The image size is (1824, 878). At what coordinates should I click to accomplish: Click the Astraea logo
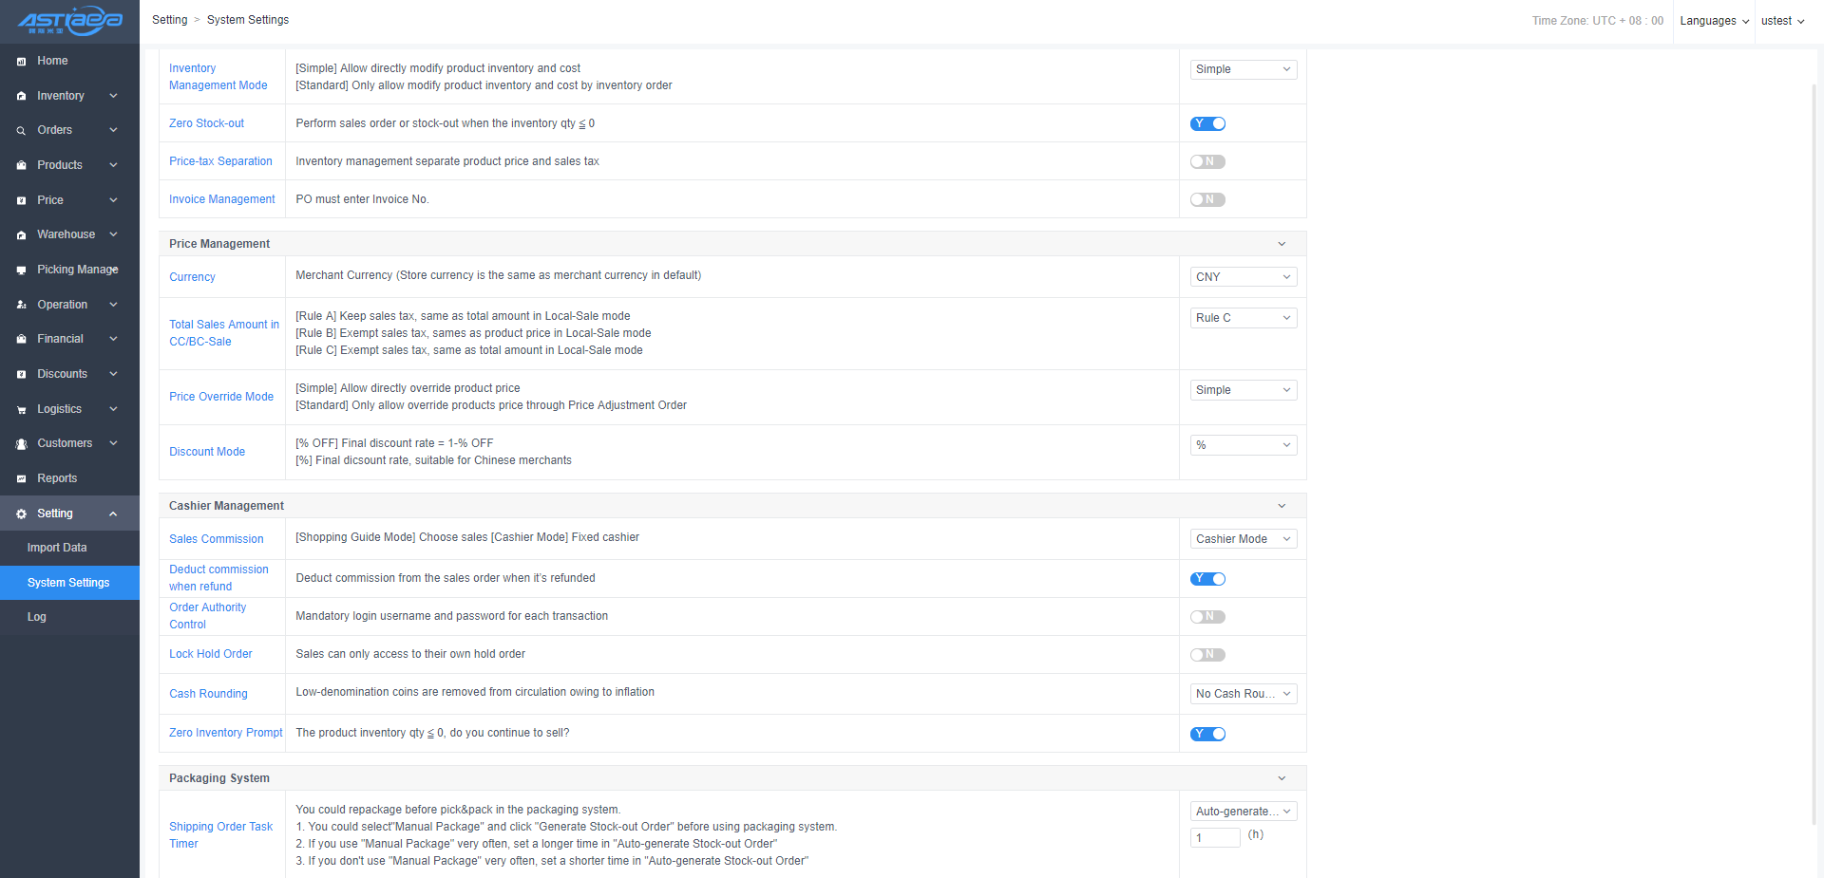[69, 21]
